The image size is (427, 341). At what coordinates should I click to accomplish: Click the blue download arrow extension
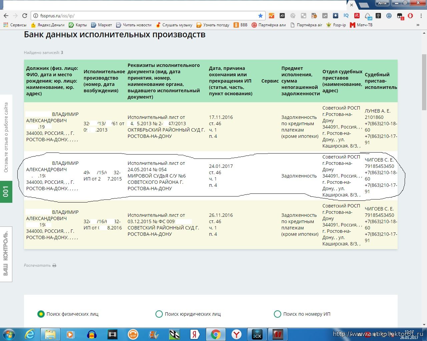point(336,16)
